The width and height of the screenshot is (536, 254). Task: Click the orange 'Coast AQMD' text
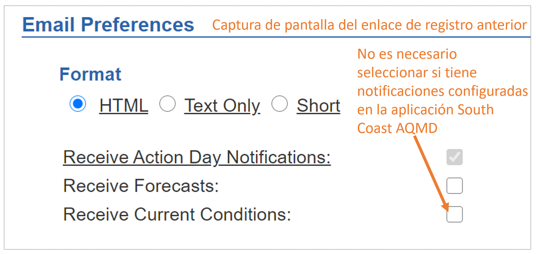(397, 128)
